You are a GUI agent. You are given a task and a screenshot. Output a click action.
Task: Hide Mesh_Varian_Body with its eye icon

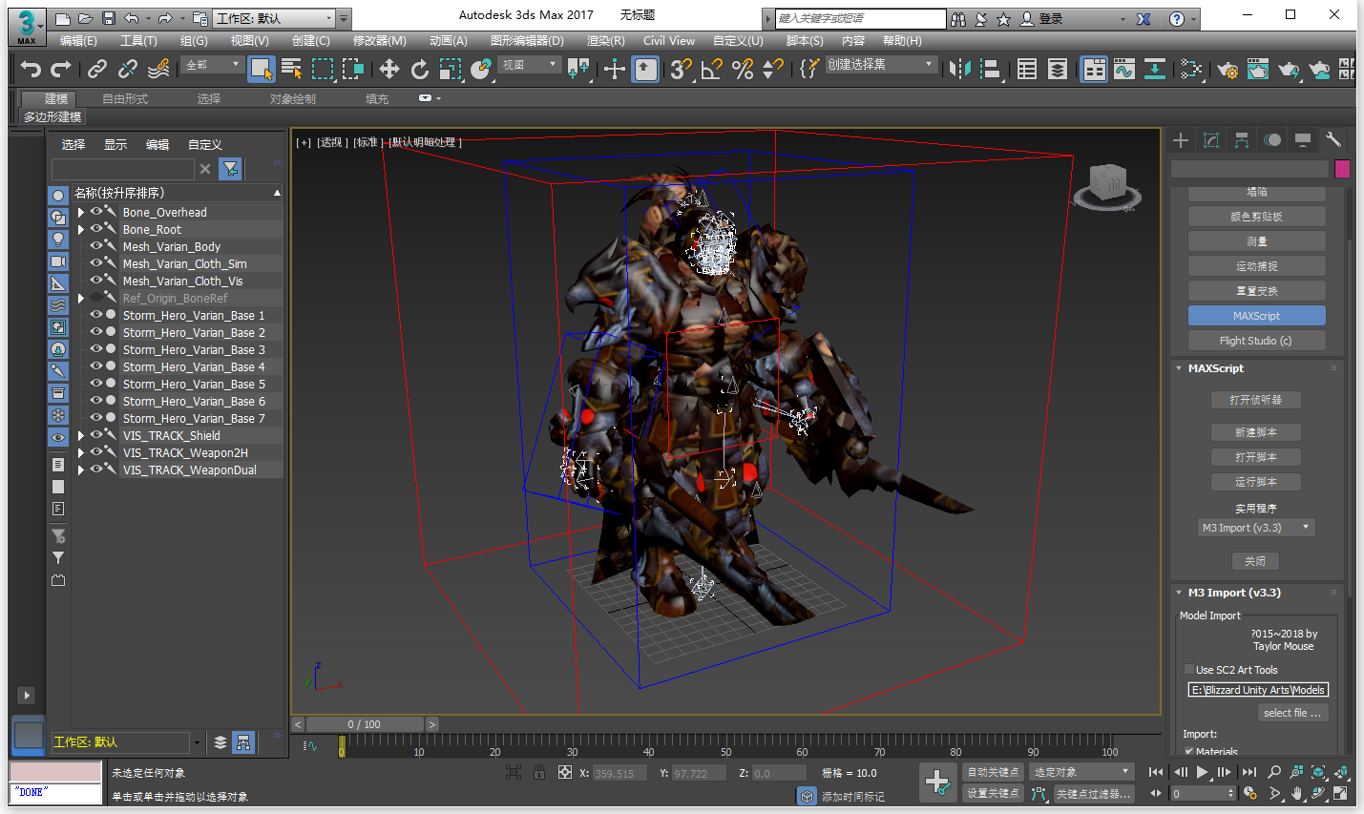[x=96, y=245]
